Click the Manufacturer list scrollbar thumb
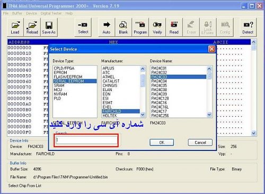The width and height of the screenshot is (265, 194). coord(143,81)
